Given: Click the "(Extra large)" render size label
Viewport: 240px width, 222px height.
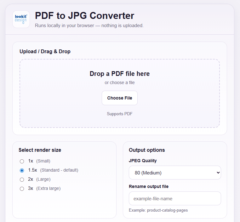Looking at the screenshot, I should point(49,189).
